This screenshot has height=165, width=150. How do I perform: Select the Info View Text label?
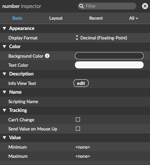(22, 83)
